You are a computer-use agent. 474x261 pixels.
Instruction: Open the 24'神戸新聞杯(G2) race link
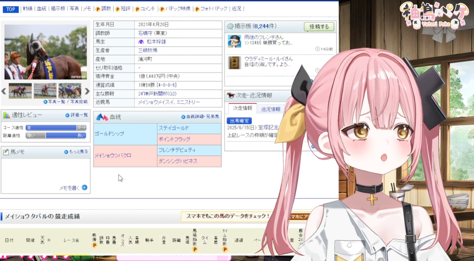click(157, 94)
